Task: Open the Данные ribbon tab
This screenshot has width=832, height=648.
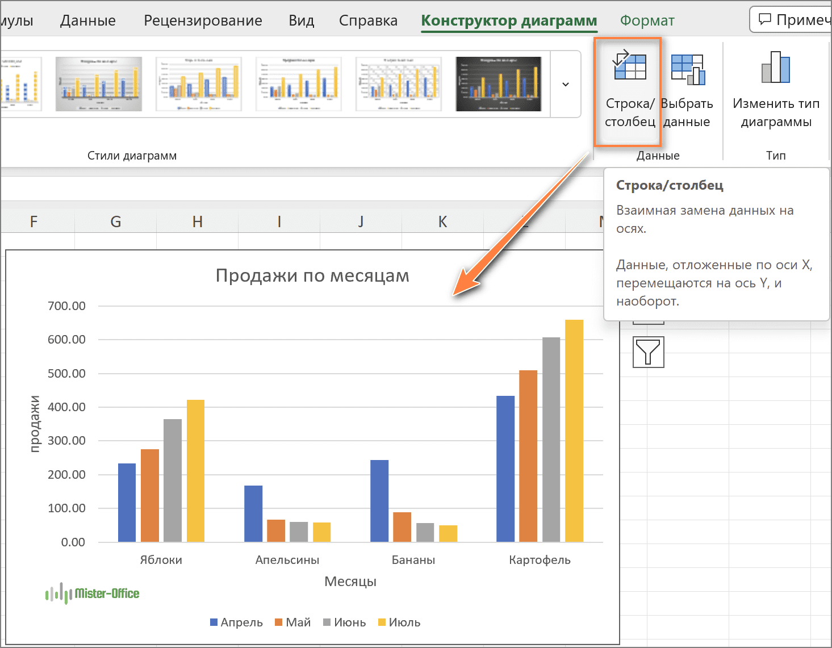Action: 88,20
